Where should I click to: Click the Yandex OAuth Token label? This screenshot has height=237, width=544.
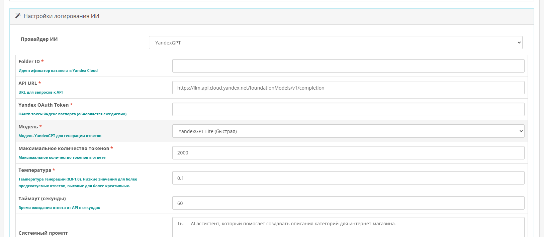point(43,105)
